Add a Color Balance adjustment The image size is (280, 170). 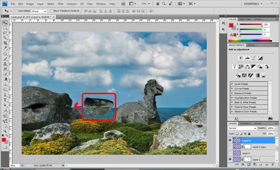(247, 67)
